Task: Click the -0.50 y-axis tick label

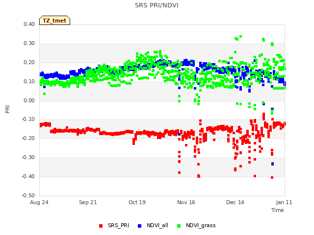Action: 28,196
